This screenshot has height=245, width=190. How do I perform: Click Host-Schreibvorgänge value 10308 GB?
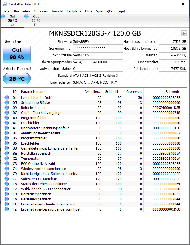click(173, 49)
